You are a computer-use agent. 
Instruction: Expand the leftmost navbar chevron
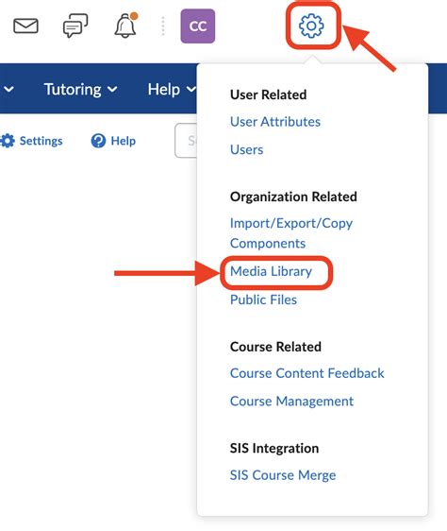click(x=8, y=90)
